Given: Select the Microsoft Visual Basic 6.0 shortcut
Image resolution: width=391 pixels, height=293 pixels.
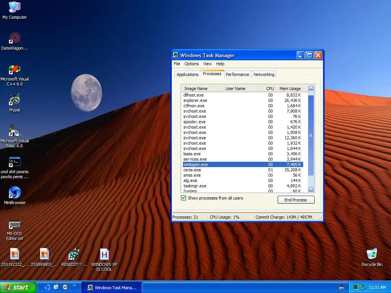Looking at the screenshot, I should pos(15,136).
